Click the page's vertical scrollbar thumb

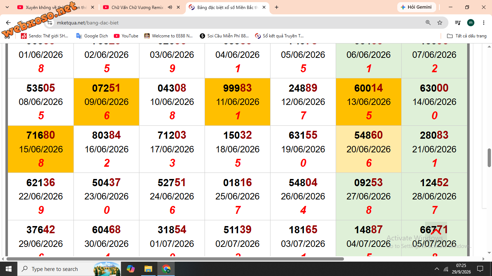pos(489,157)
